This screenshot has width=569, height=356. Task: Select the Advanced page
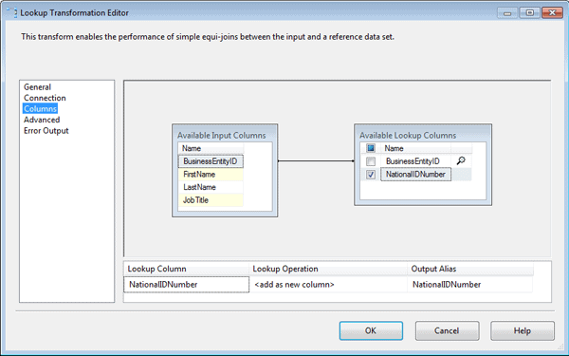tap(42, 120)
